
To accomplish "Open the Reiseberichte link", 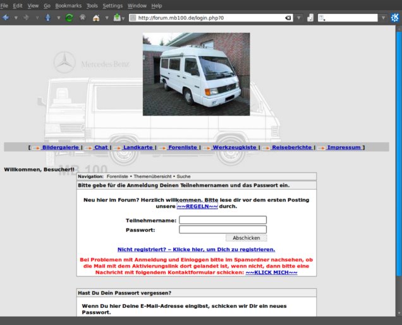I will (292, 147).
